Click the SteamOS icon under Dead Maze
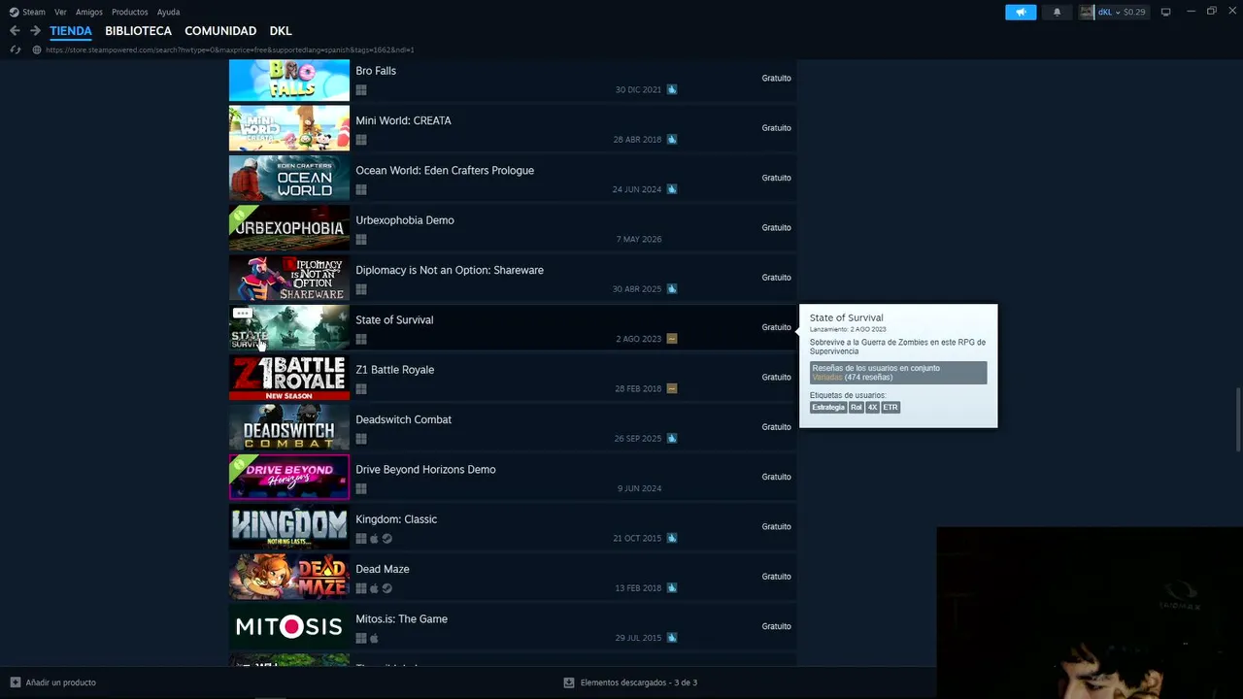This screenshot has height=699, width=1243. click(387, 588)
